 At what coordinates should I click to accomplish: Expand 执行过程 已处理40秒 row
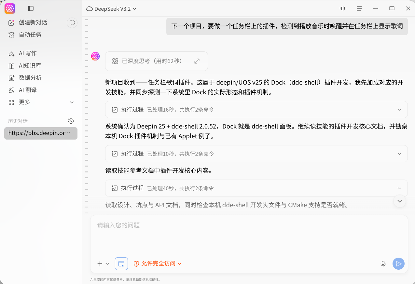point(256,188)
